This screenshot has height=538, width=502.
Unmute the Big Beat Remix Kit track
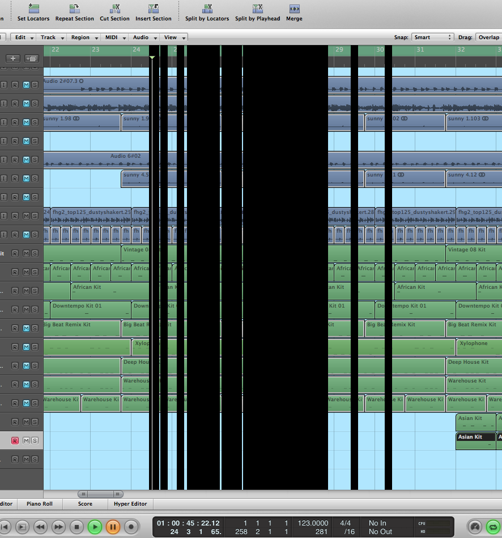point(27,329)
